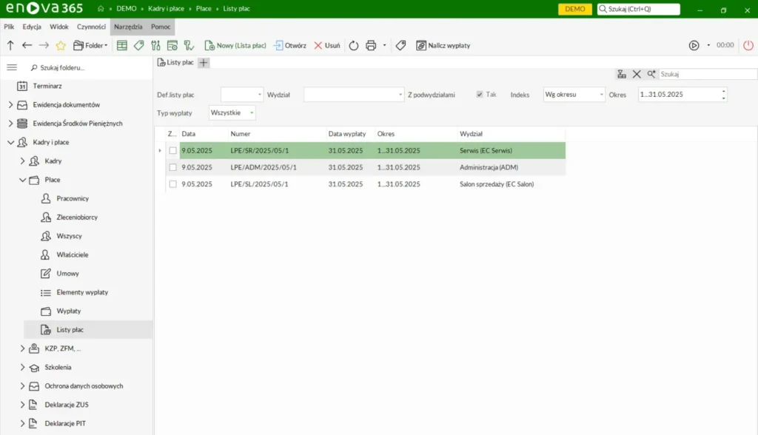Tick checkbox for LPE/ADM/2025/05/1 row
This screenshot has height=435, width=758.
pos(172,167)
